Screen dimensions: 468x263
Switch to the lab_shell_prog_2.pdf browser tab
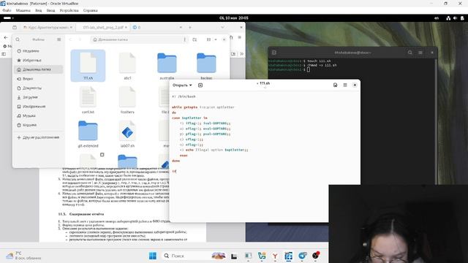click(103, 28)
